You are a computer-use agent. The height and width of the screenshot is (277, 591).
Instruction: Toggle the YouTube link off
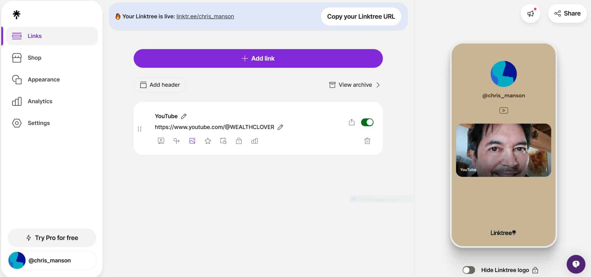[367, 122]
